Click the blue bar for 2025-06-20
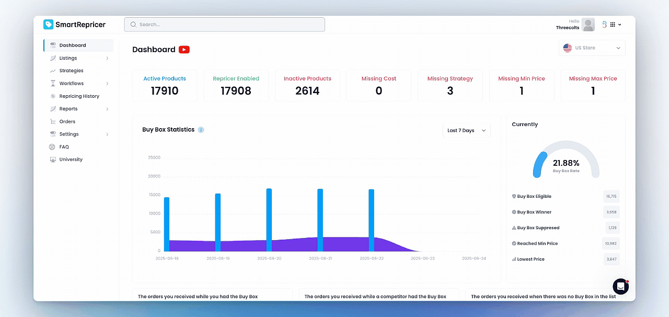 click(269, 220)
